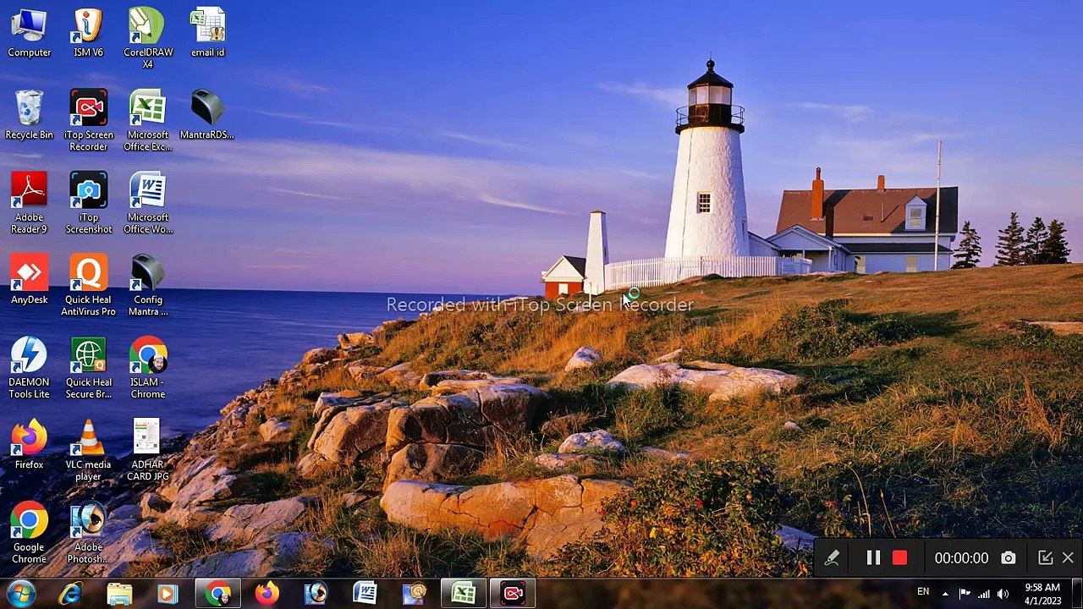1083x609 pixels.
Task: Switch to Excel window on the taskbar
Action: pyautogui.click(x=463, y=594)
